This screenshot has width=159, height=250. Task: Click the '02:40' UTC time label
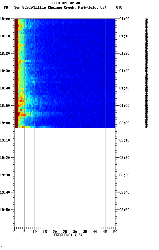point(124,193)
